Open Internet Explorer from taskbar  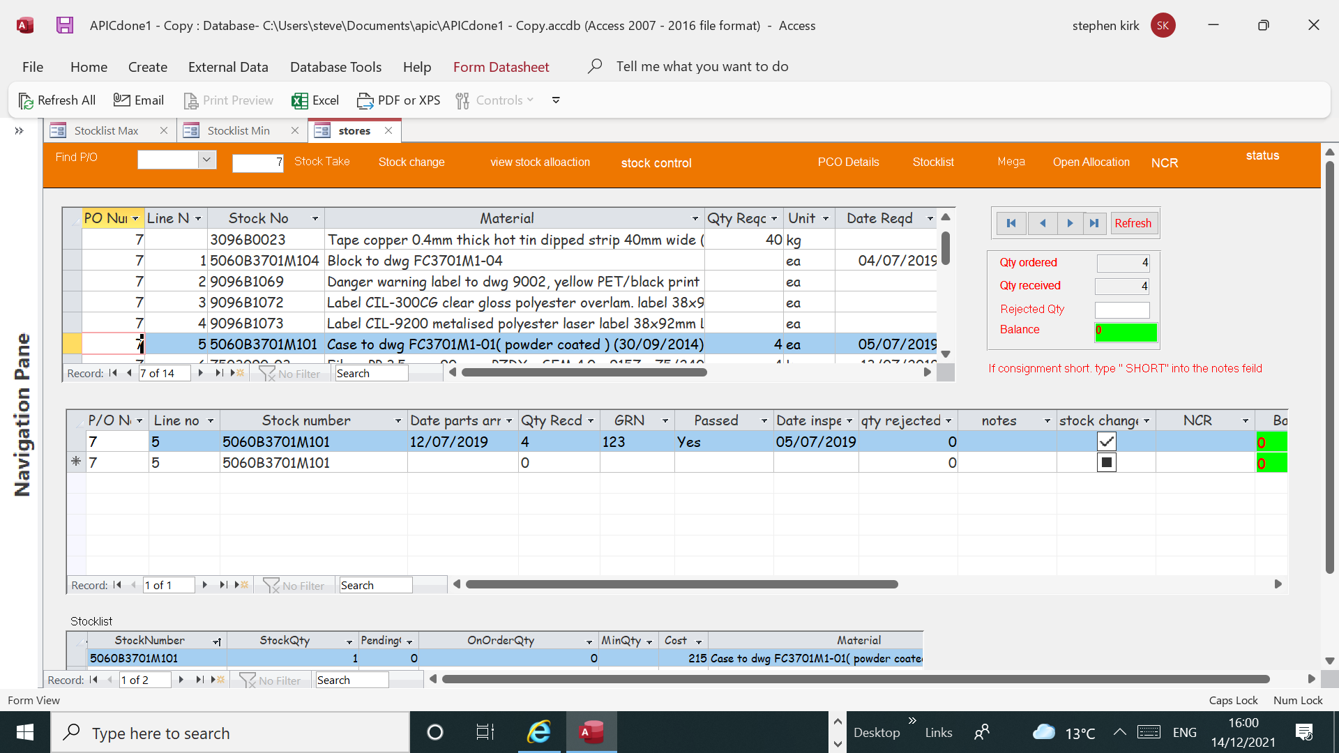coord(538,732)
